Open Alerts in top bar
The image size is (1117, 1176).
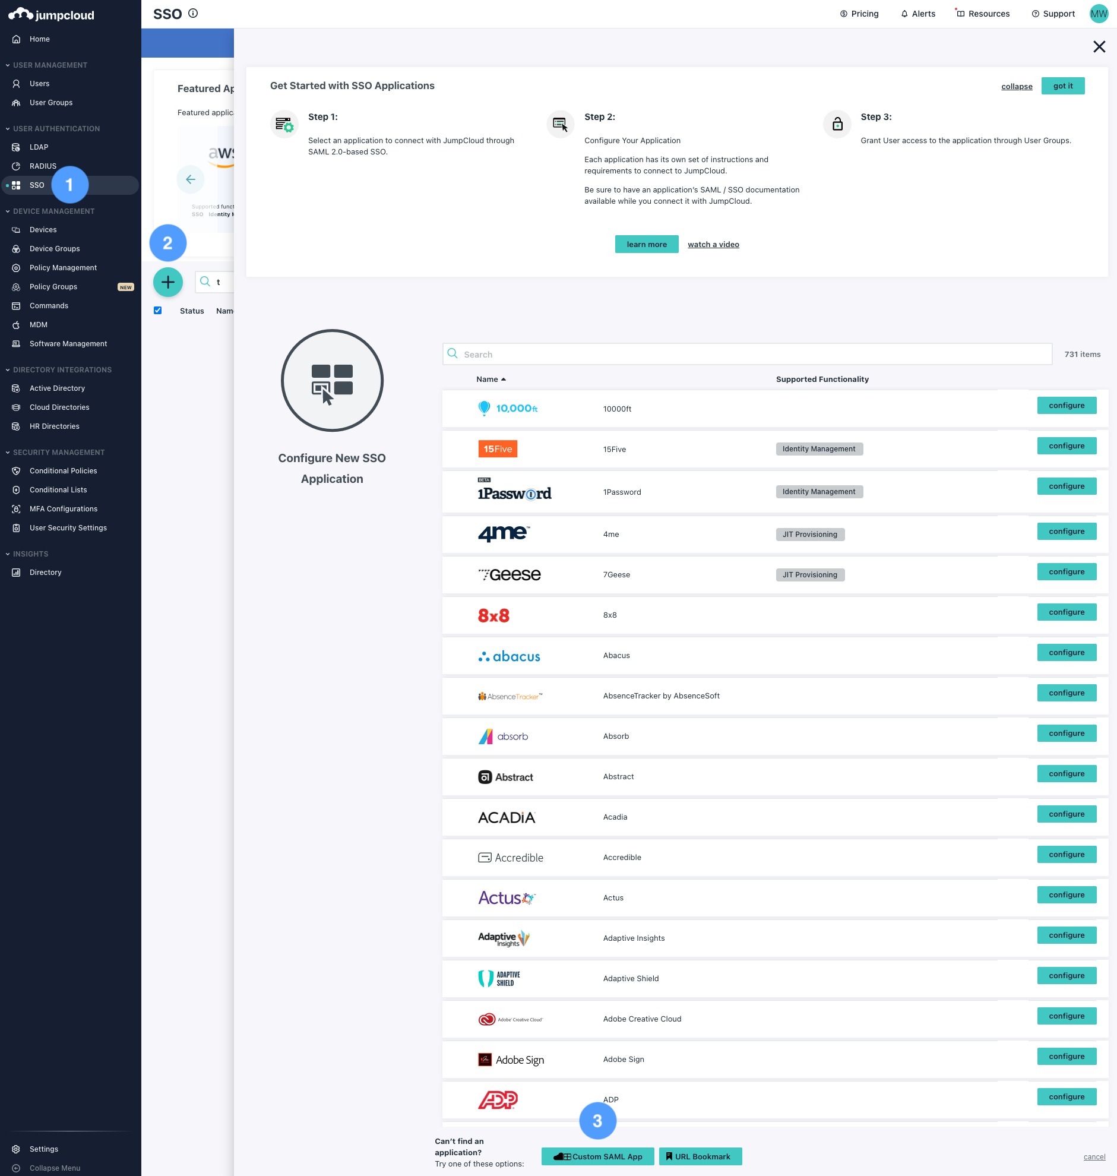point(917,14)
